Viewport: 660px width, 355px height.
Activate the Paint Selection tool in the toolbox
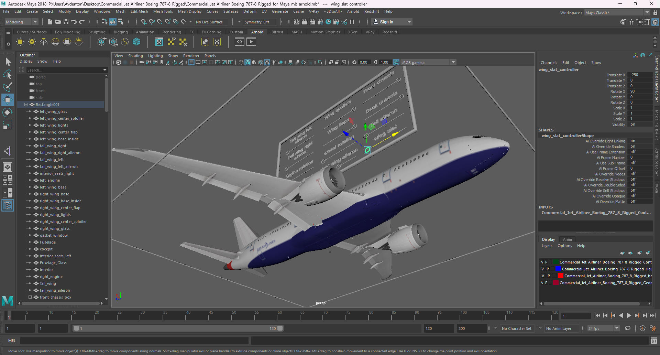8,87
